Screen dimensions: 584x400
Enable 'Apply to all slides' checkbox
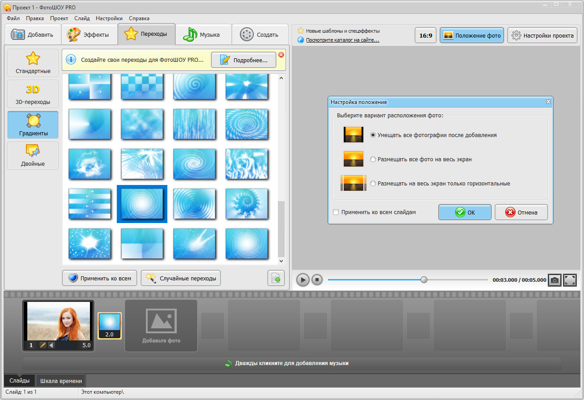coord(336,212)
